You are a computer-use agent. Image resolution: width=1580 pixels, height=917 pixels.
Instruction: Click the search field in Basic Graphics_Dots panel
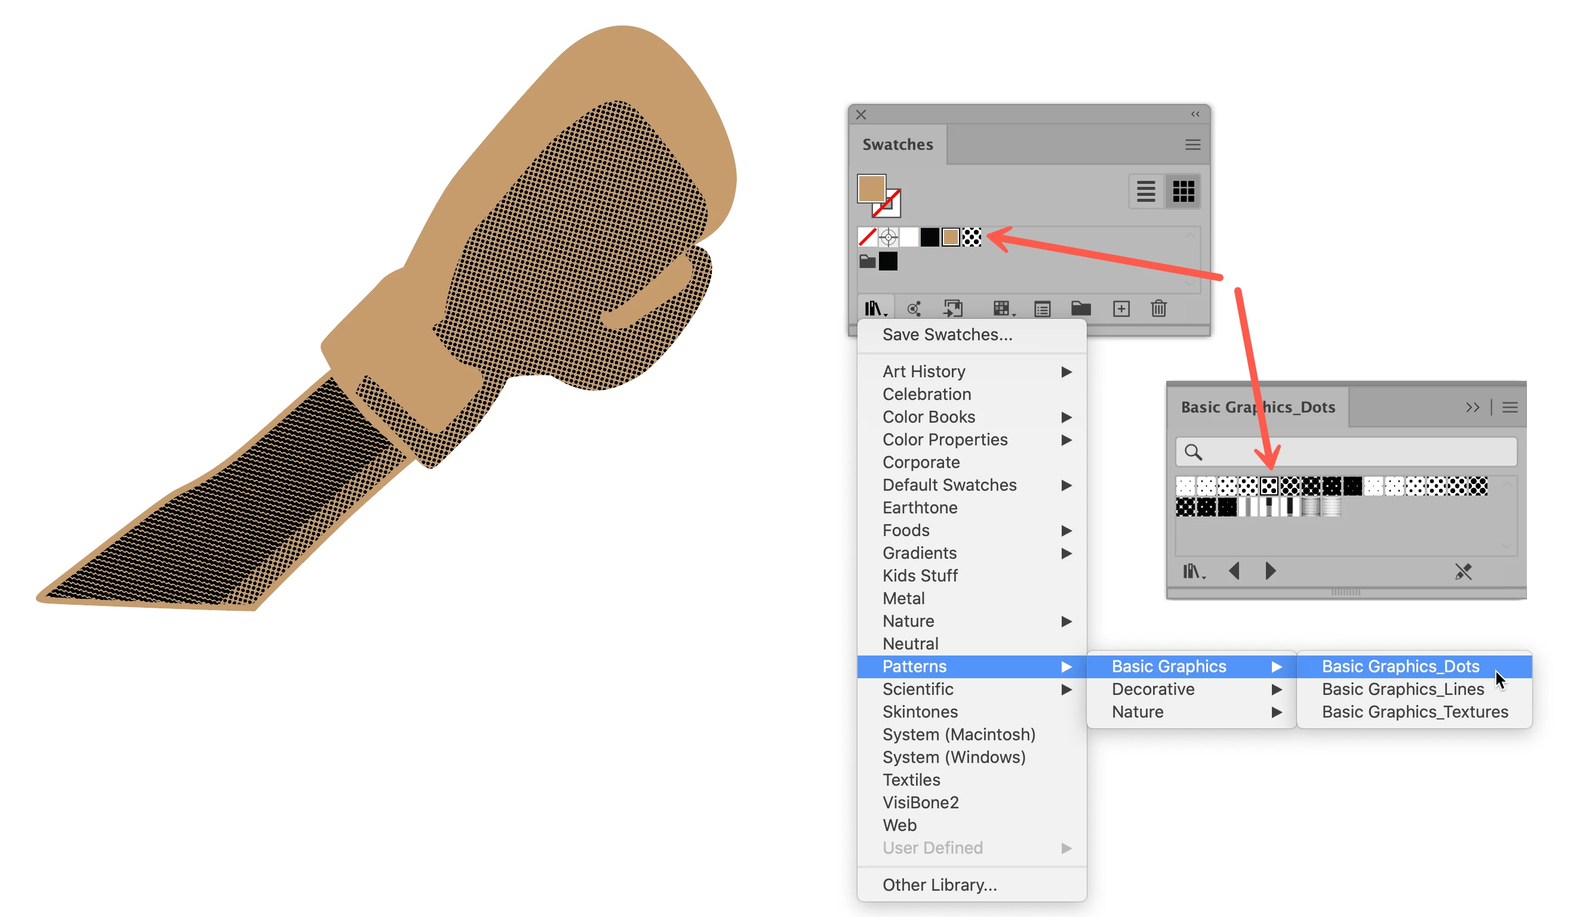[1345, 452]
